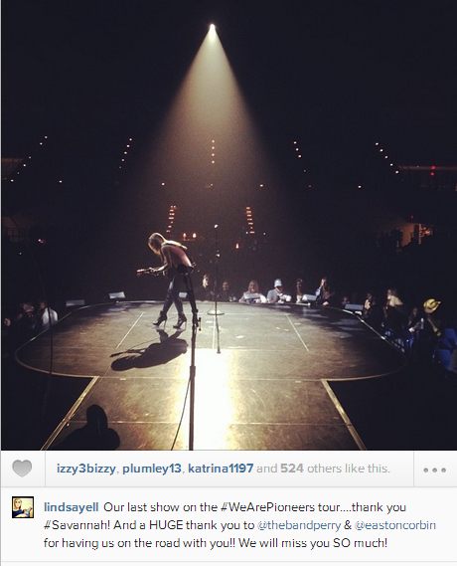Open the @eastoncorbin mention
Image resolution: width=457 pixels, height=566 pixels.
coord(395,525)
